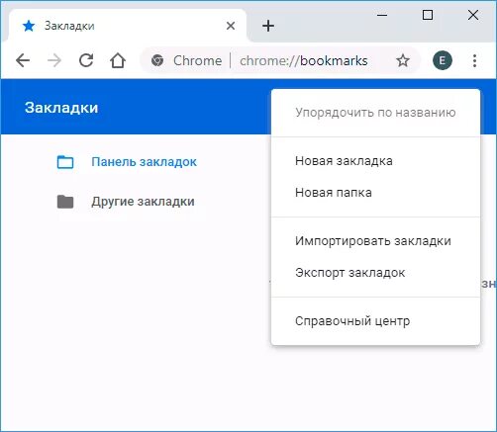The height and width of the screenshot is (432, 497).
Task: Open a new tab with plus button
Action: (268, 26)
